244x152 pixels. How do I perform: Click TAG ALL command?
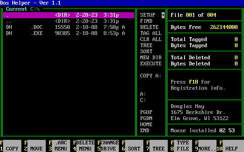pos(151,33)
